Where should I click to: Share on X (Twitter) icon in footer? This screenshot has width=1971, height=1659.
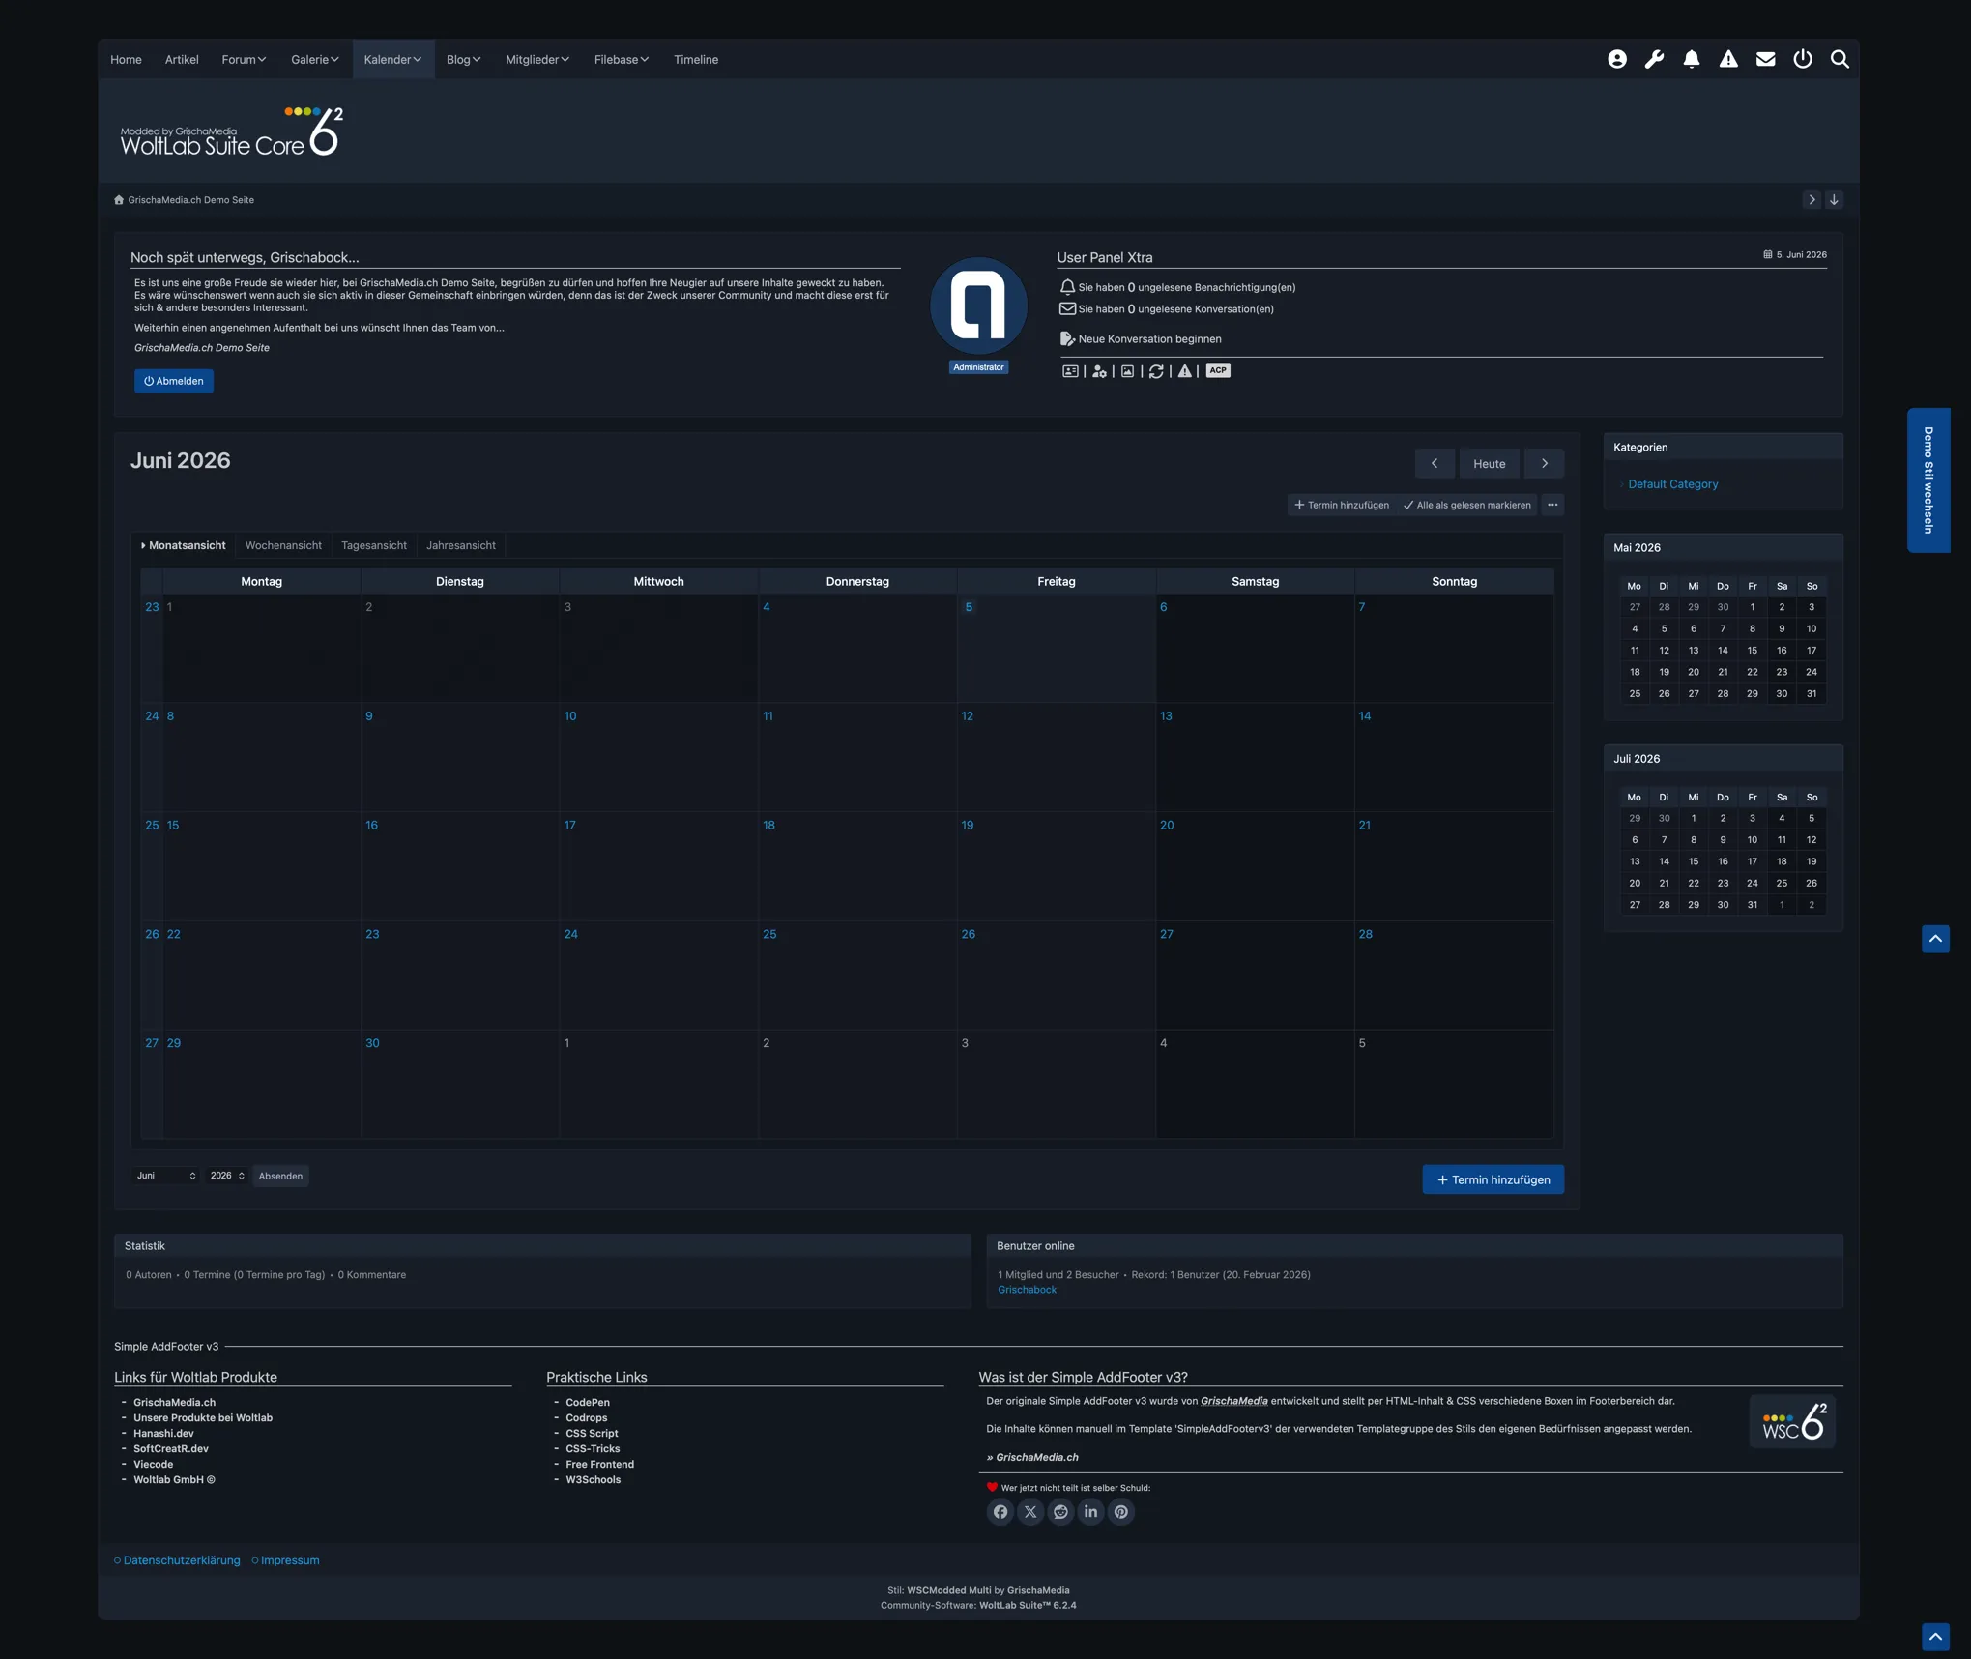1030,1512
